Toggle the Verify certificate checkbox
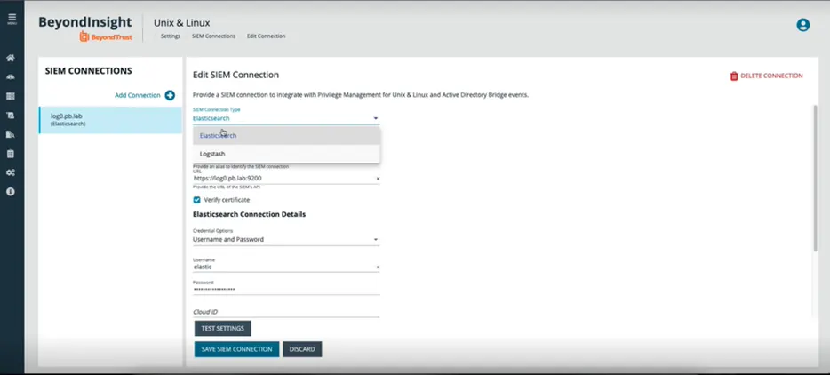This screenshot has width=830, height=375. point(197,200)
